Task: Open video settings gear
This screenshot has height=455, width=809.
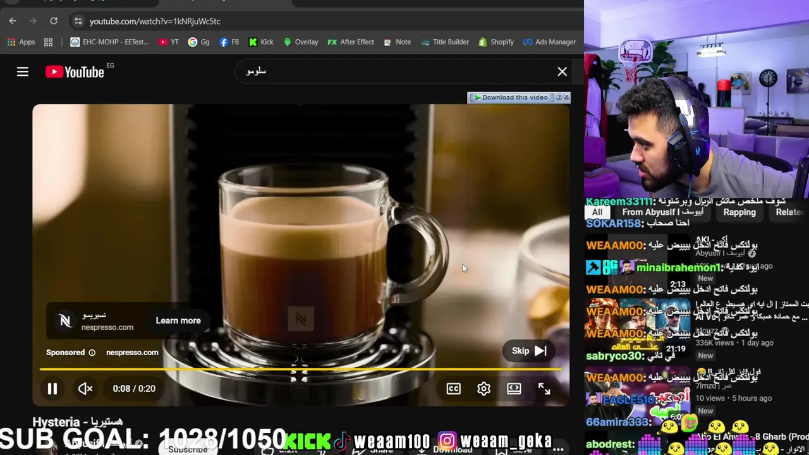Action: (x=484, y=389)
